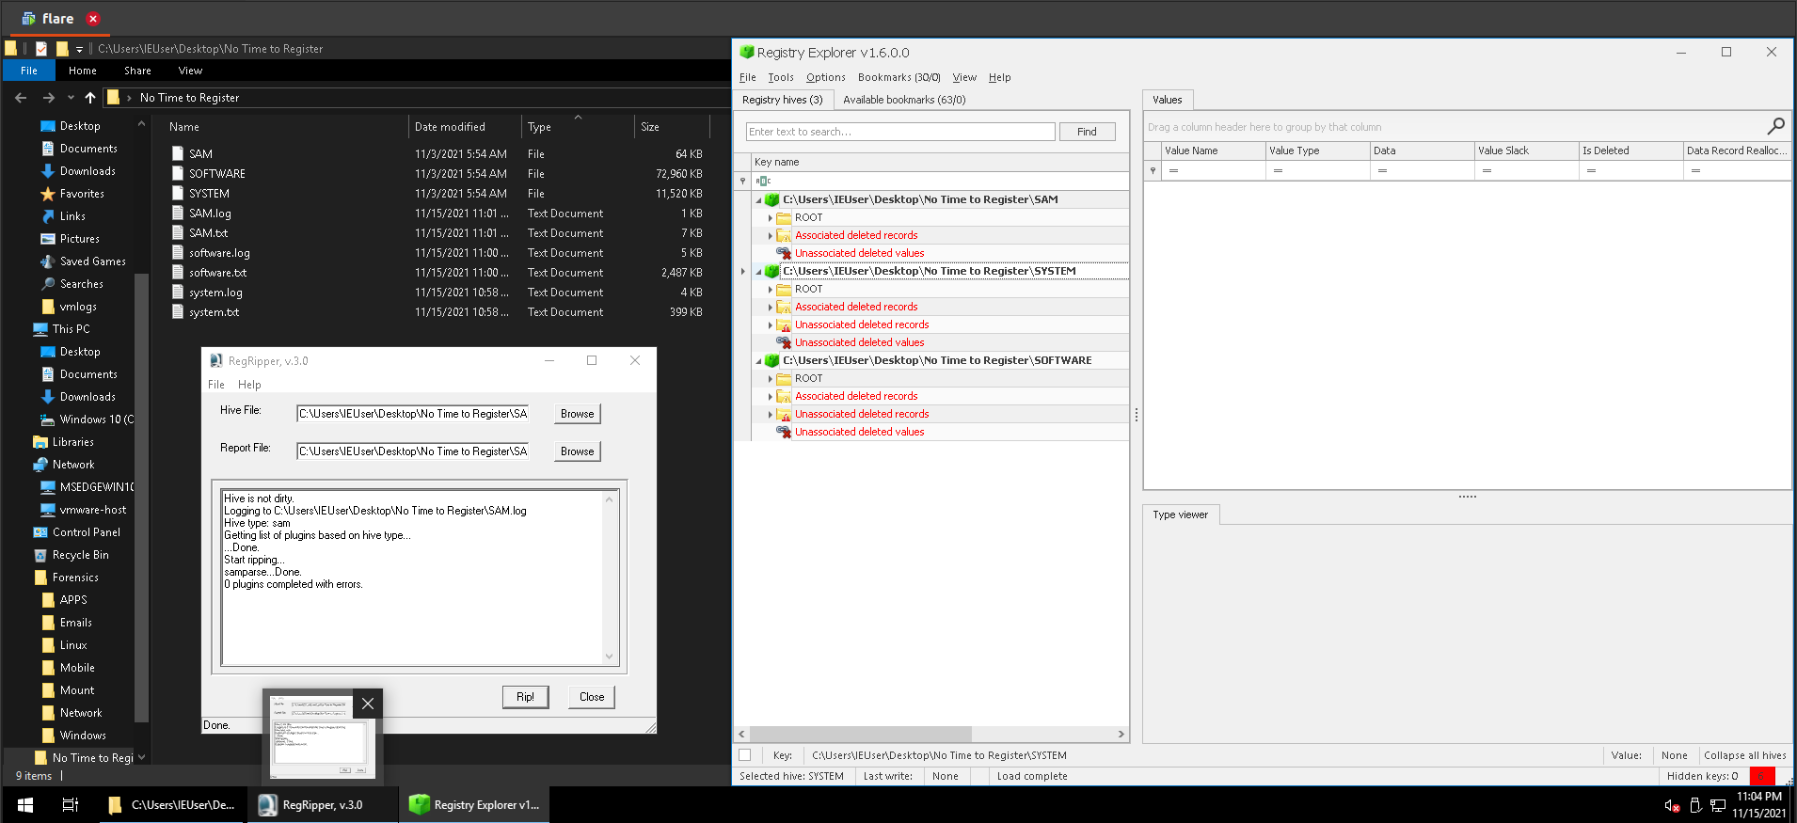Click the Find button
1797x823 pixels.
1087,132
